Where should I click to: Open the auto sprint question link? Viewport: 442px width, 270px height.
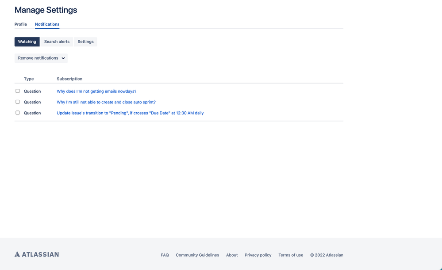point(106,102)
